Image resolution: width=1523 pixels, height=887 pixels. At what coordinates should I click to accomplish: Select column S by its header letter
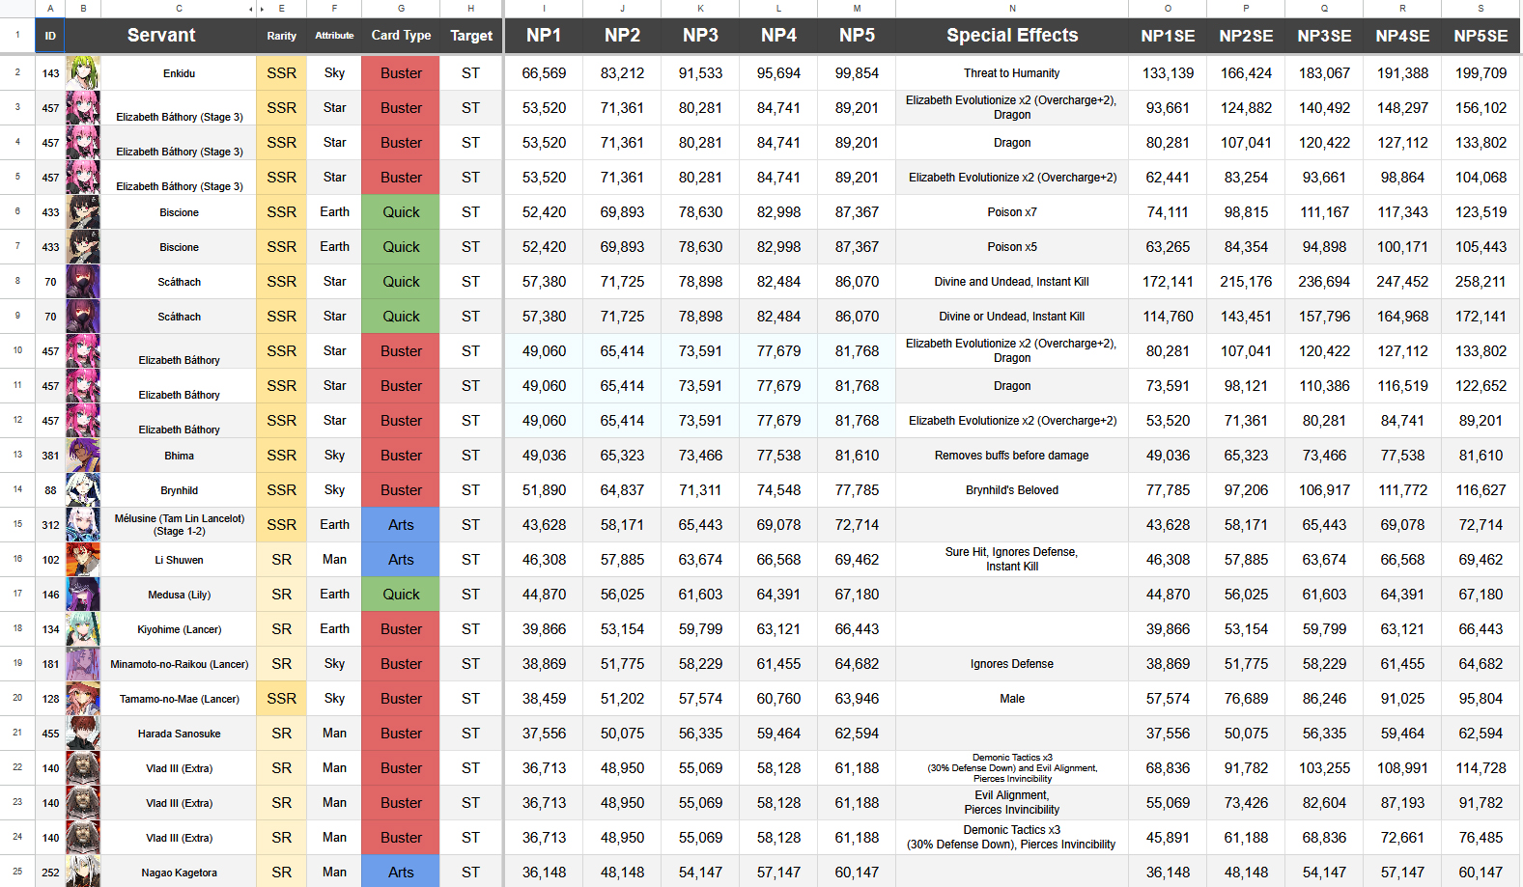click(x=1481, y=9)
